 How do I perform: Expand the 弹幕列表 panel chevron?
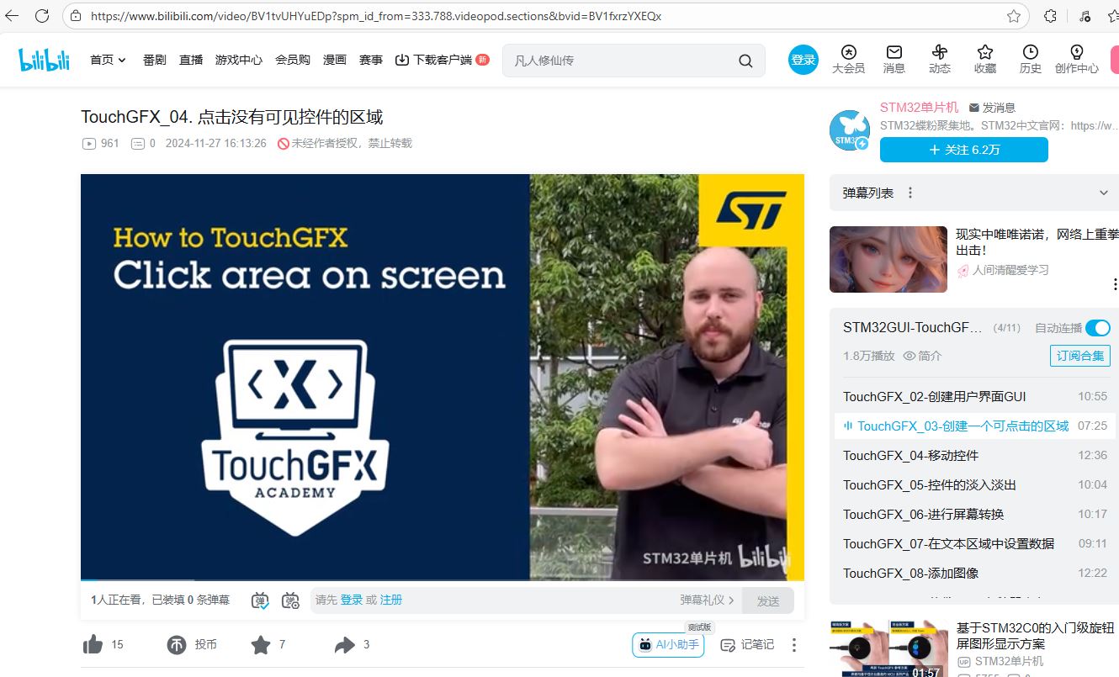pyautogui.click(x=1104, y=193)
